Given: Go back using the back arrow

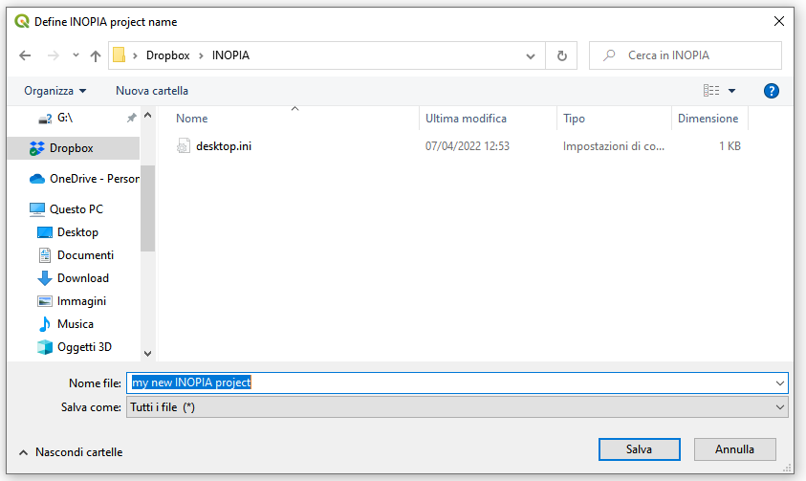Looking at the screenshot, I should click(x=25, y=55).
